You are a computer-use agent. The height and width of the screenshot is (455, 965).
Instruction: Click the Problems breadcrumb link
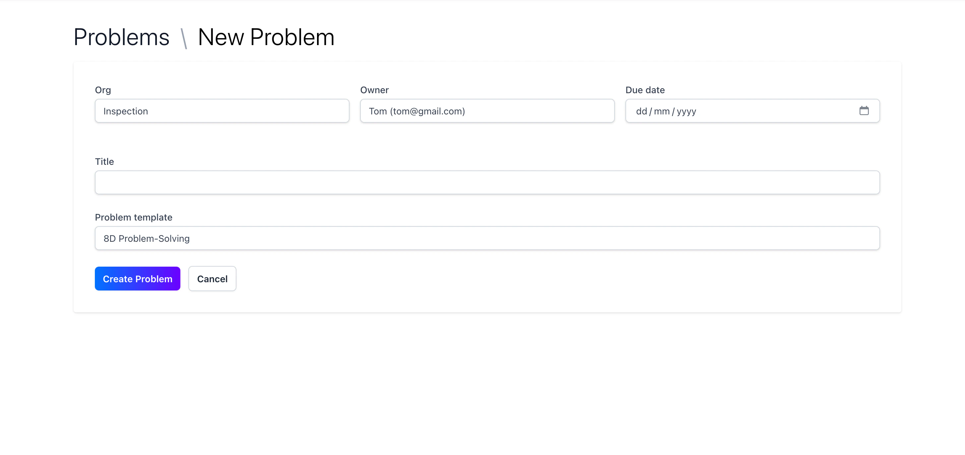[x=121, y=37]
